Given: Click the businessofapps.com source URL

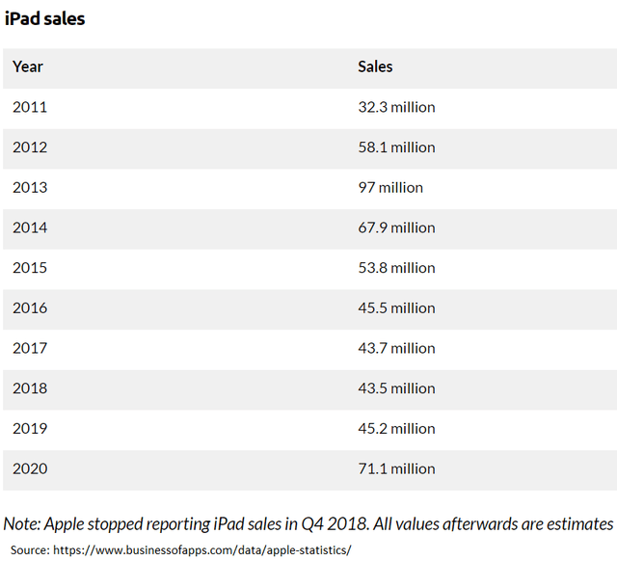Looking at the screenshot, I should coord(202,549).
